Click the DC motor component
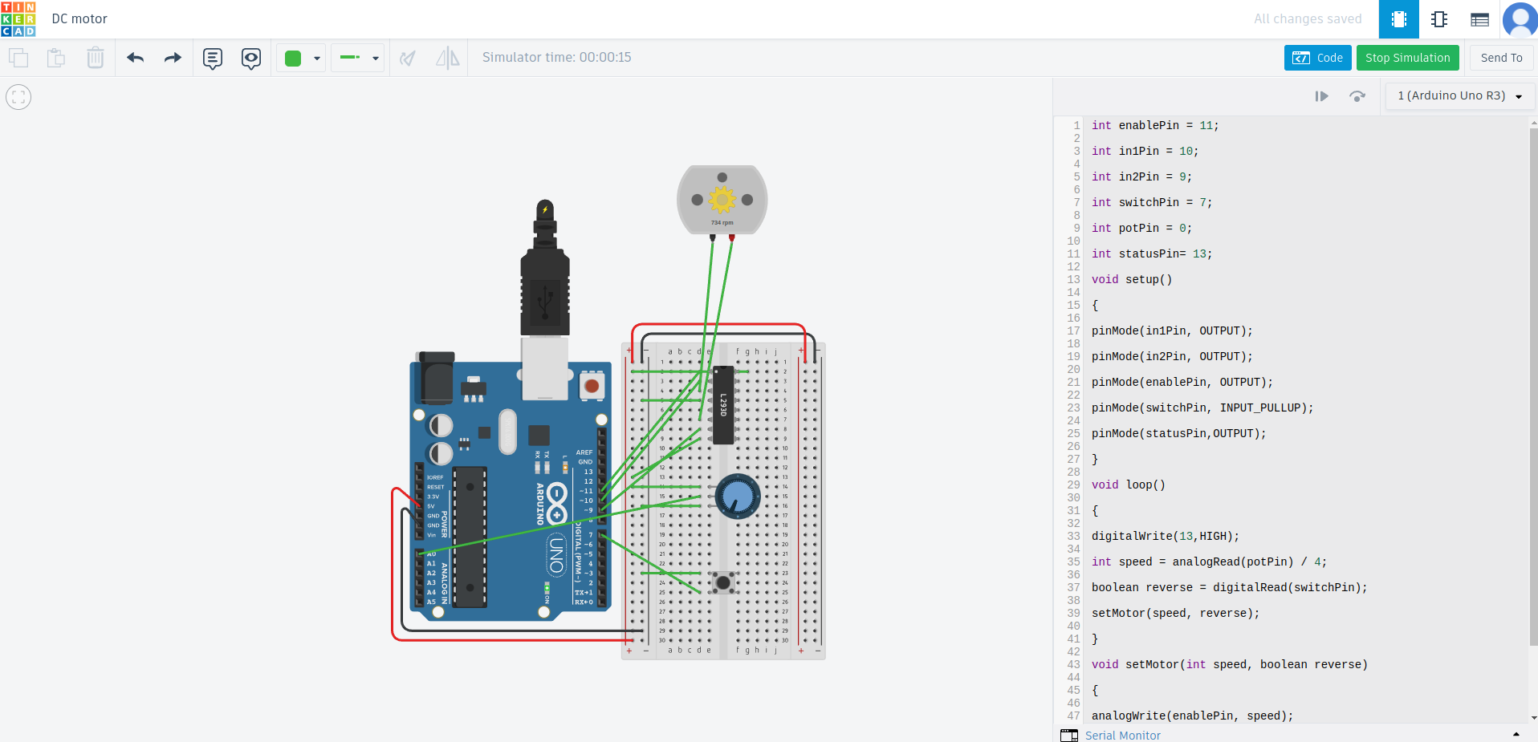1538x742 pixels. point(722,200)
